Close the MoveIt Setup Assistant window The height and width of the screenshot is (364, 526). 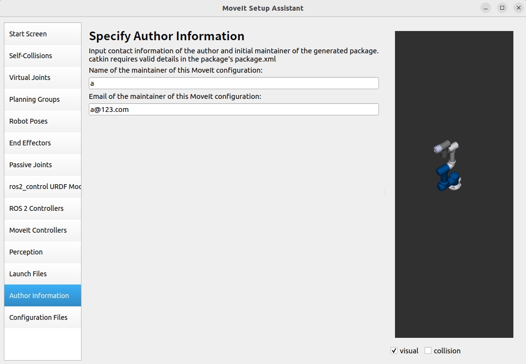(x=519, y=8)
